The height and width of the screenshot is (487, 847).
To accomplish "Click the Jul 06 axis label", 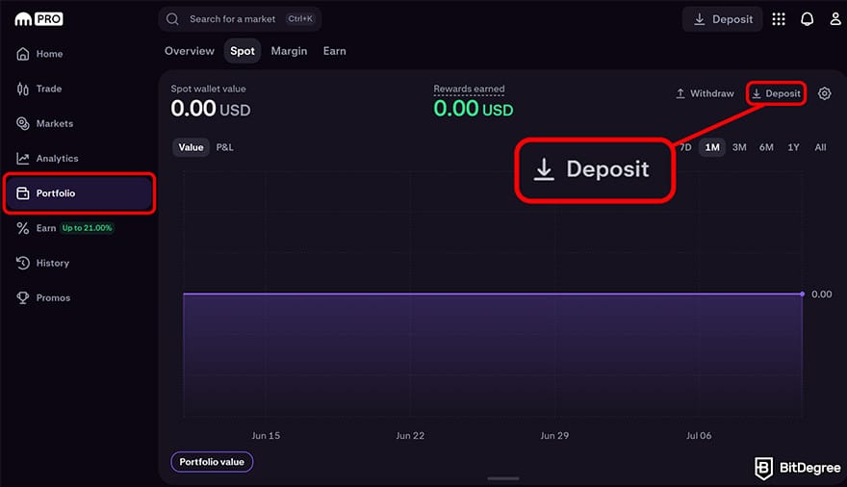I will click(699, 436).
